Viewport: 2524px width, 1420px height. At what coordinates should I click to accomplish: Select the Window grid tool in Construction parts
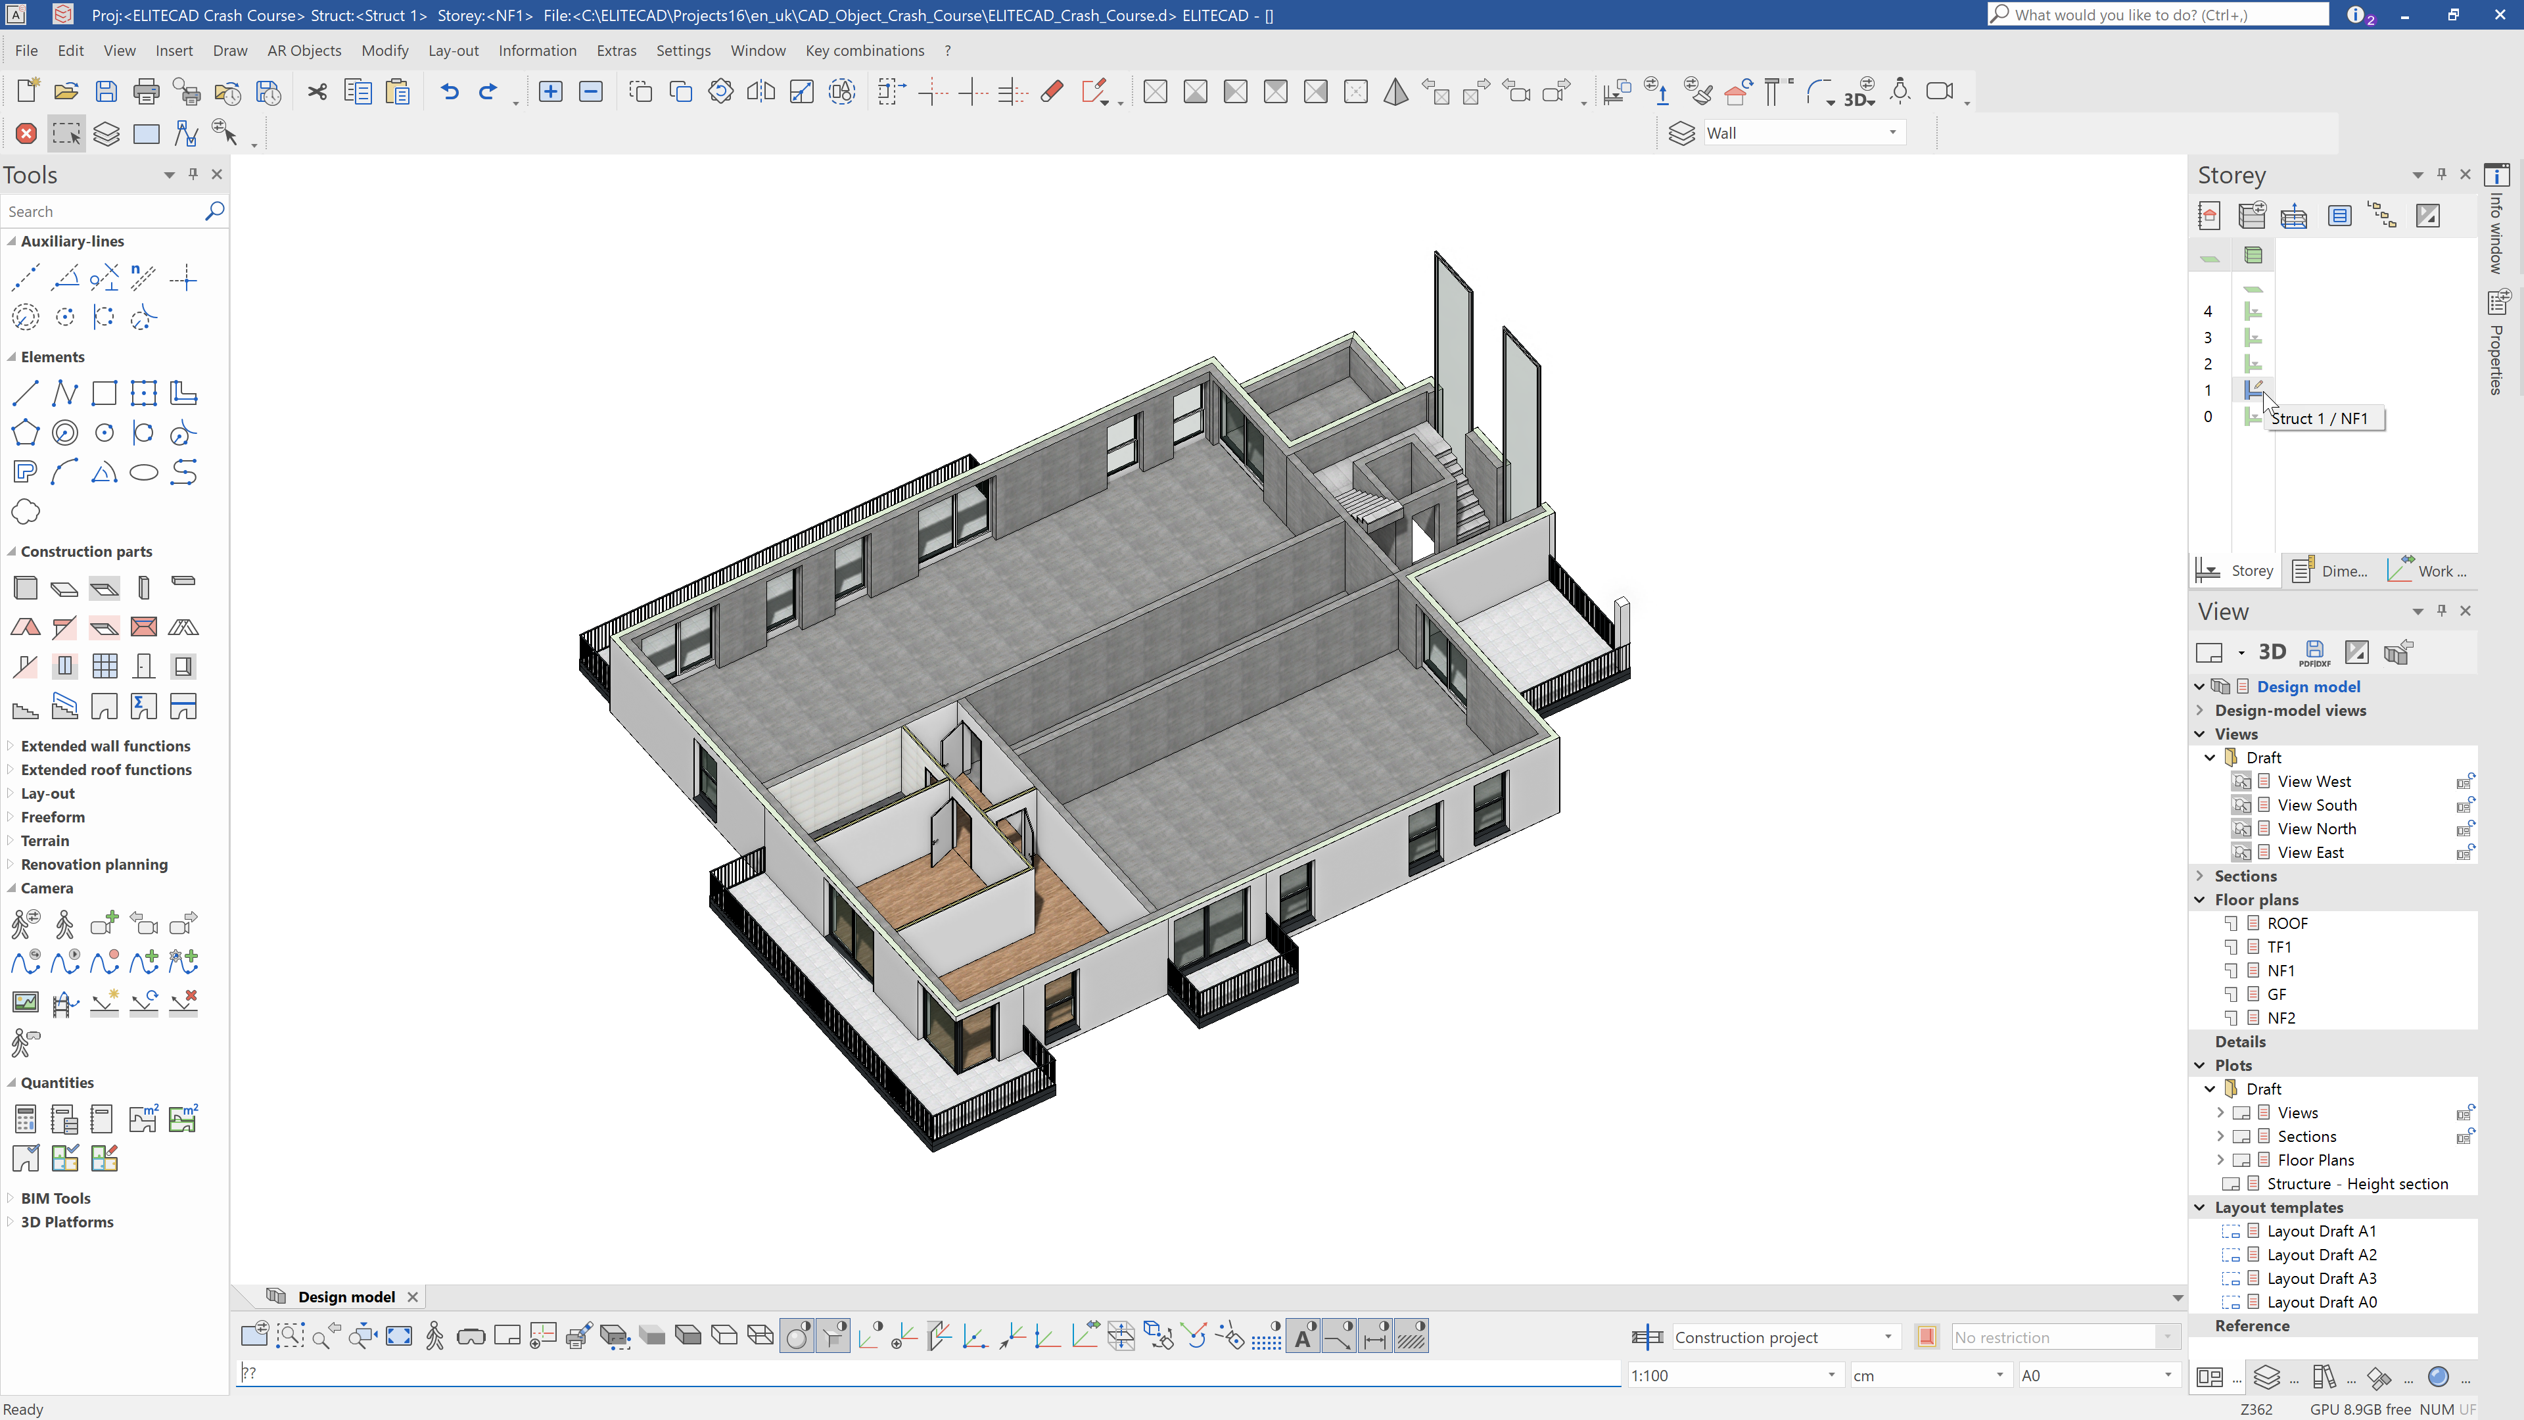tap(104, 667)
